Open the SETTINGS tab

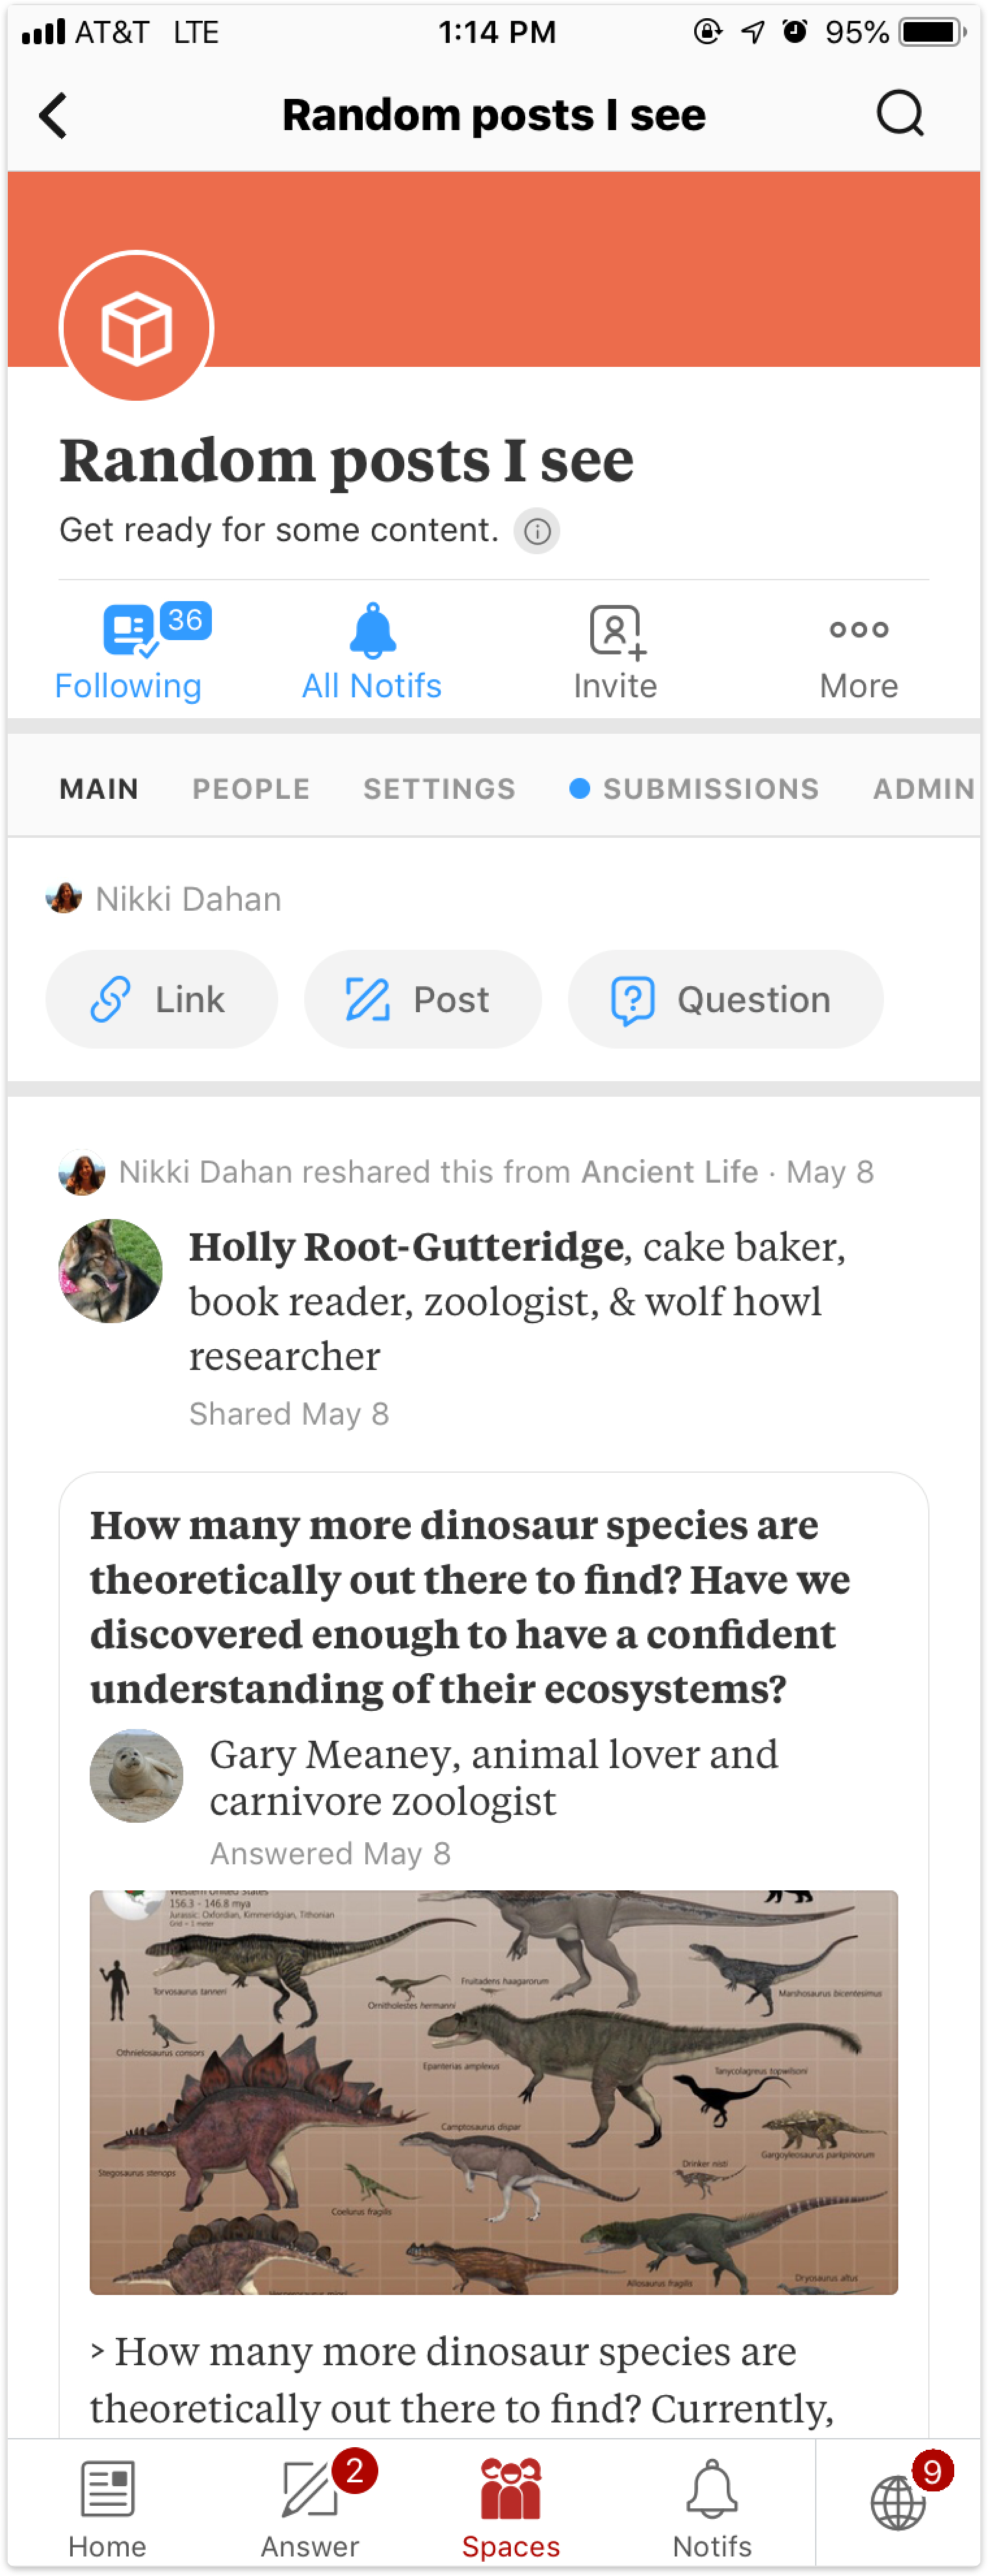pyautogui.click(x=439, y=788)
